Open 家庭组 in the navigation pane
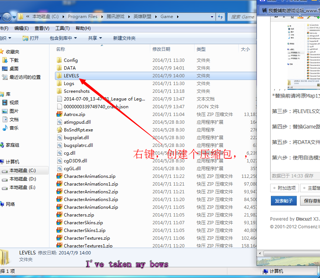This screenshot has width=320, height=278. pyautogui.click(x=13, y=145)
